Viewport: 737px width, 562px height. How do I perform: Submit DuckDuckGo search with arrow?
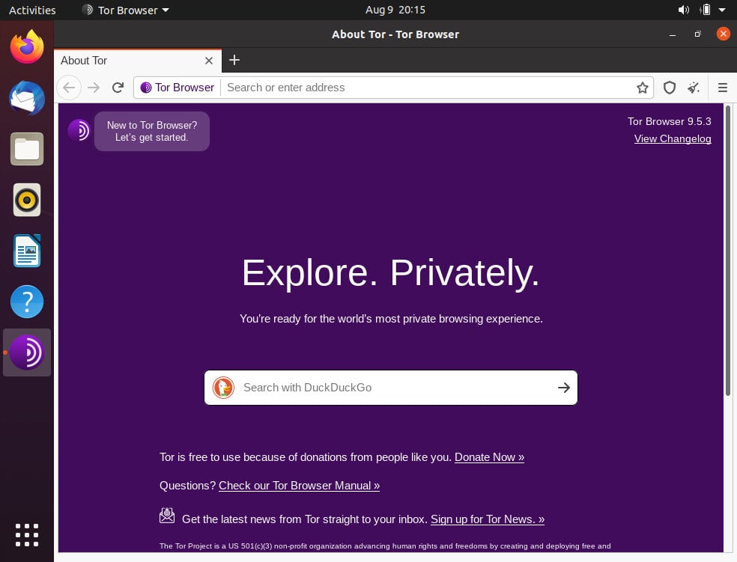coord(563,388)
